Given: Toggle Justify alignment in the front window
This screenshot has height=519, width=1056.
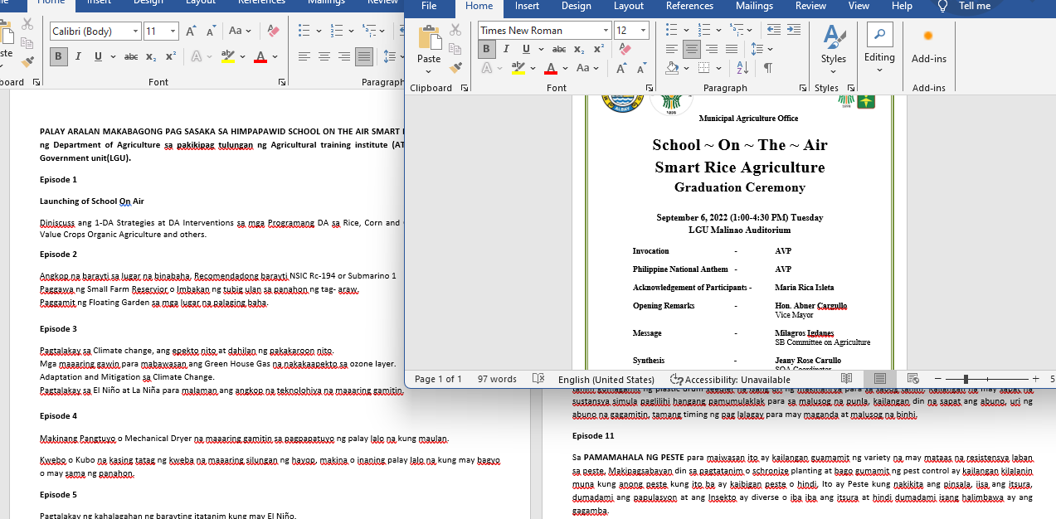Looking at the screenshot, I should pos(732,49).
